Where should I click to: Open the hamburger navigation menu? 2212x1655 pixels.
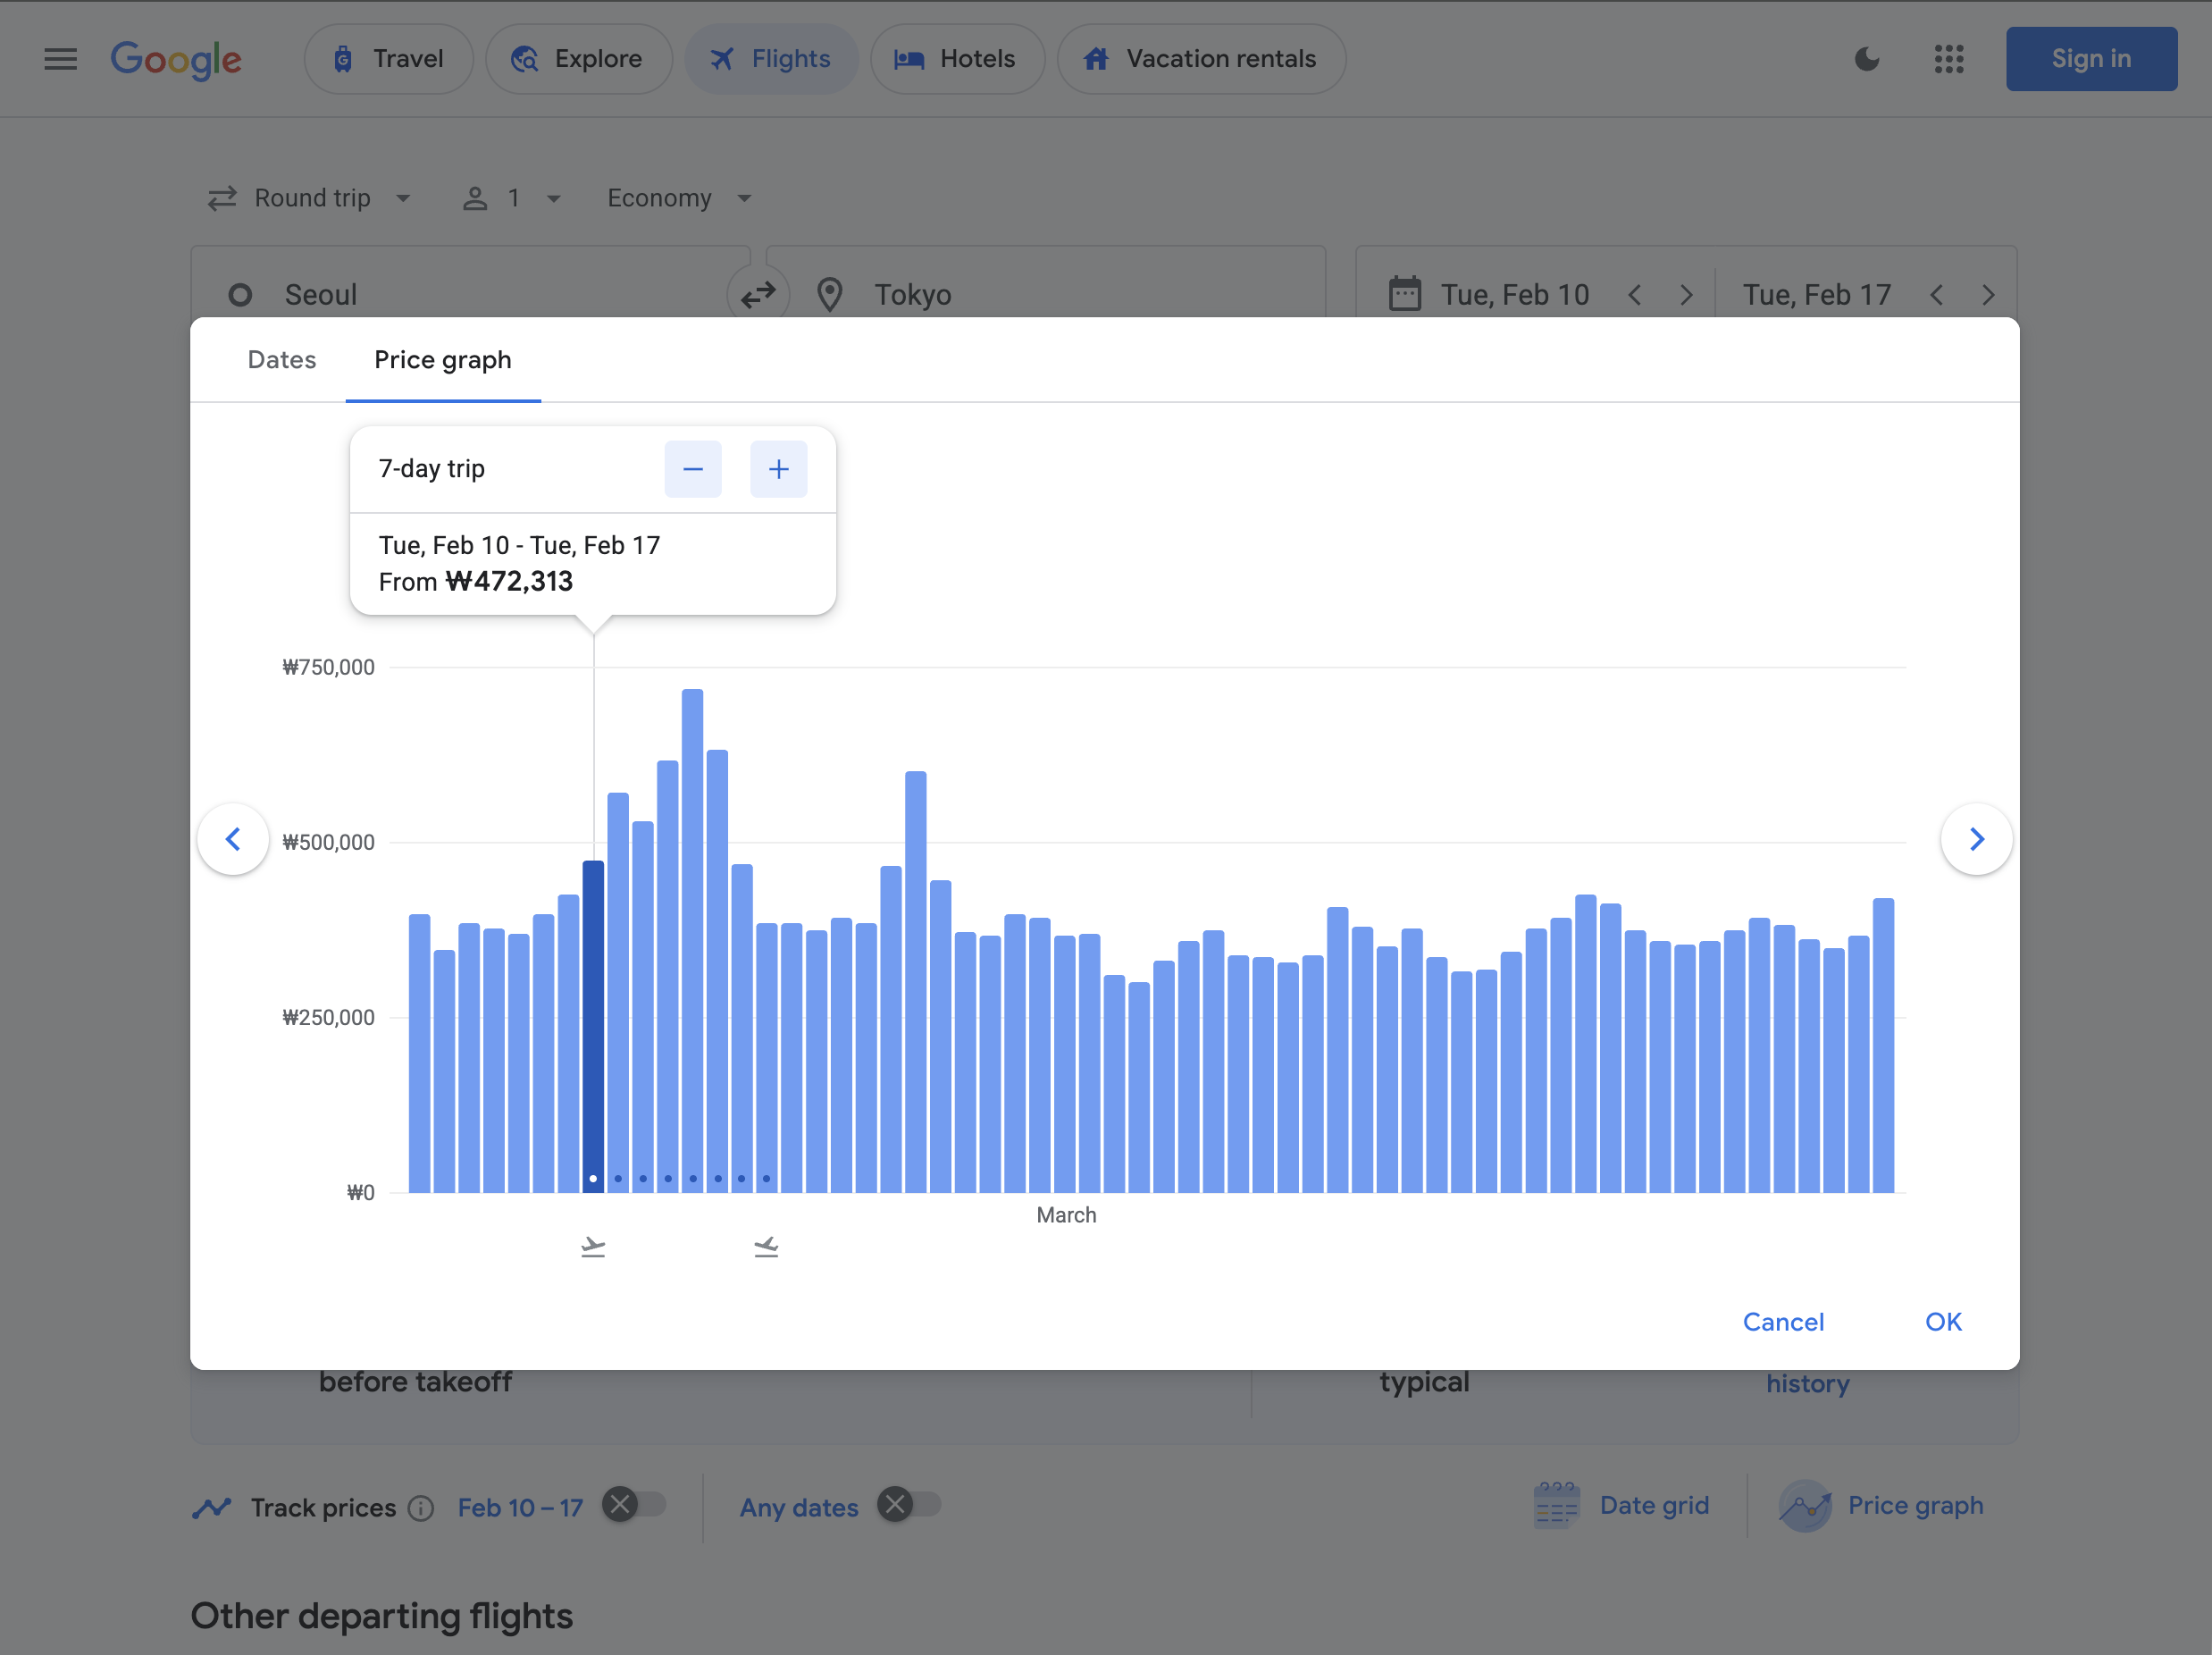(x=60, y=59)
